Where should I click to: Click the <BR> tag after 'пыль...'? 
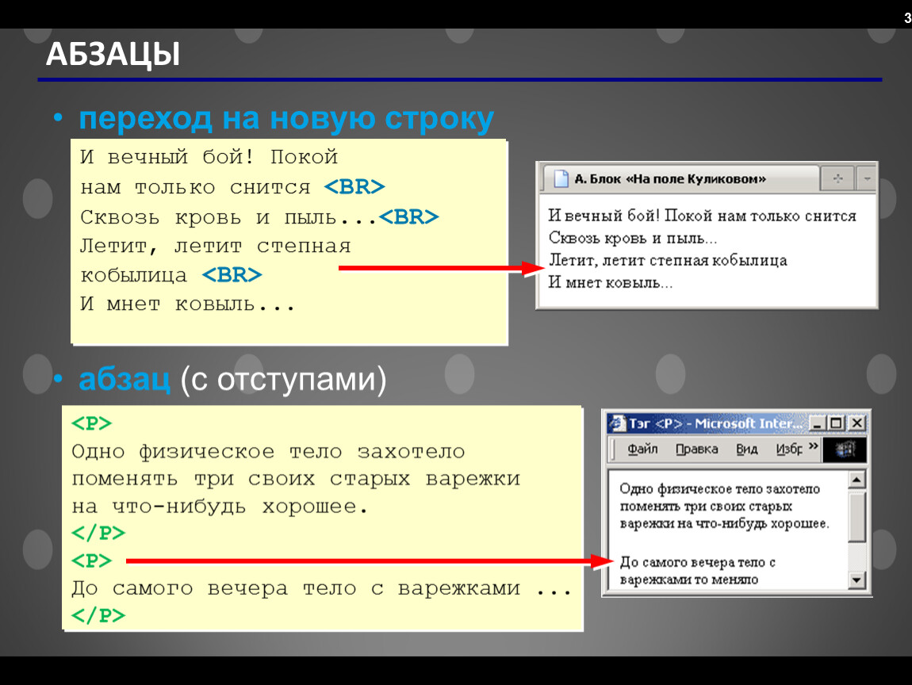[408, 217]
